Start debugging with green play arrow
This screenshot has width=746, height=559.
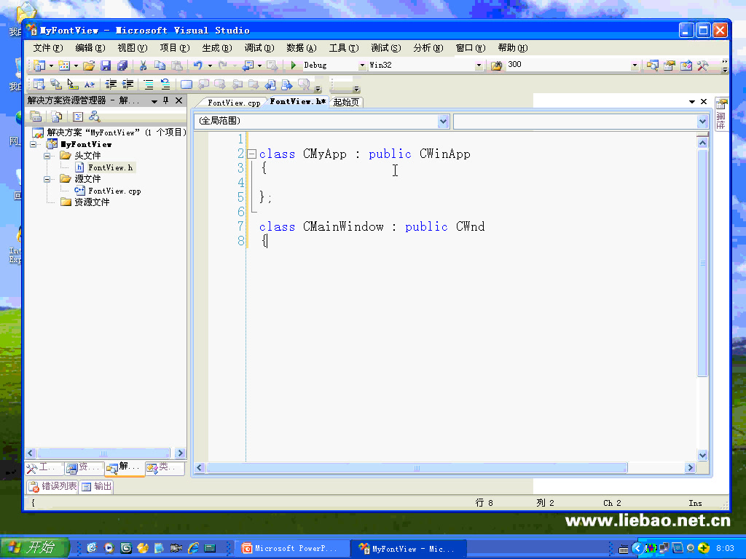[x=294, y=65]
